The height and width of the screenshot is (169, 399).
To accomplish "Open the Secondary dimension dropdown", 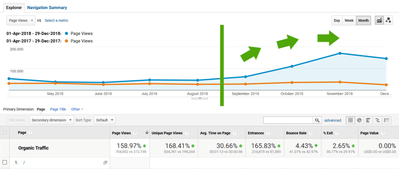I will click(x=52, y=120).
